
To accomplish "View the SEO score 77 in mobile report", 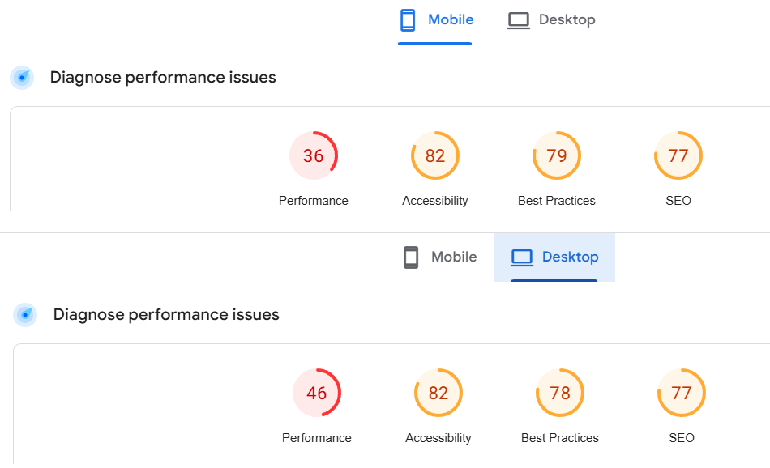I will click(678, 155).
